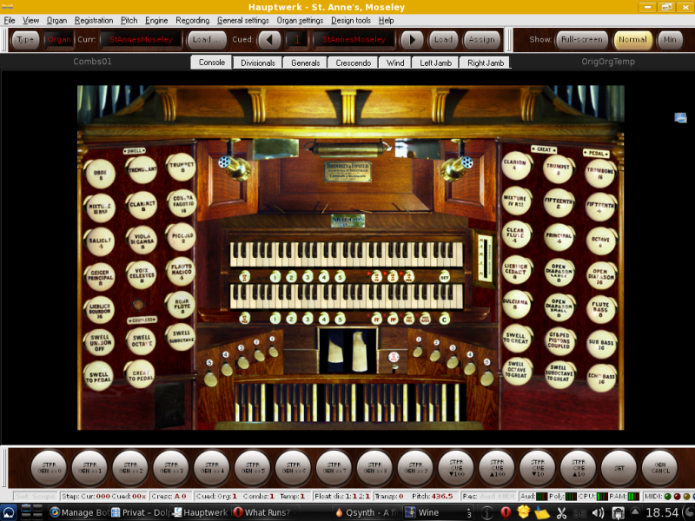Screen dimensions: 695x521
Task: Toggle the Swell Oboe 8 stop
Action: 100,173
